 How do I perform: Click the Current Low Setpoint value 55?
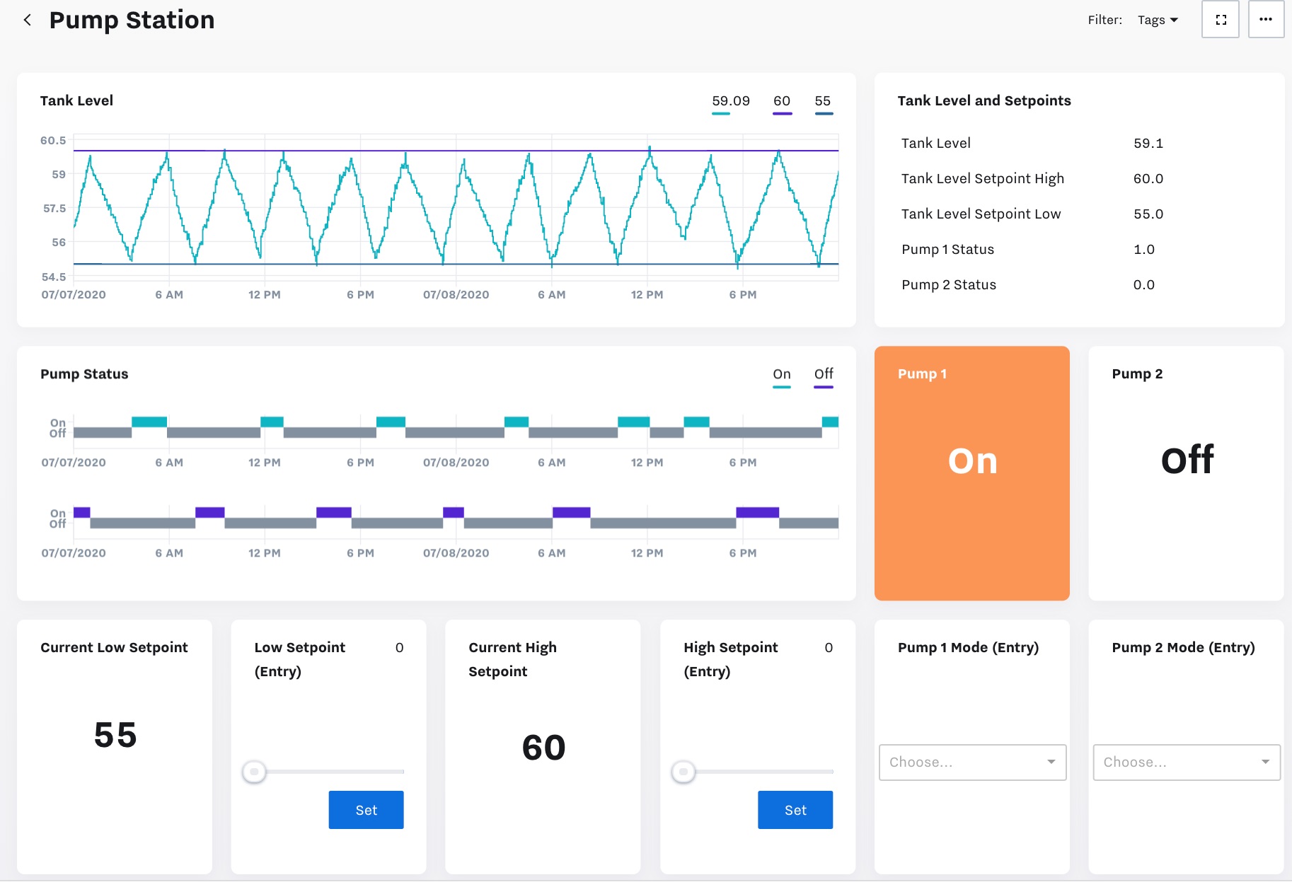tap(115, 735)
